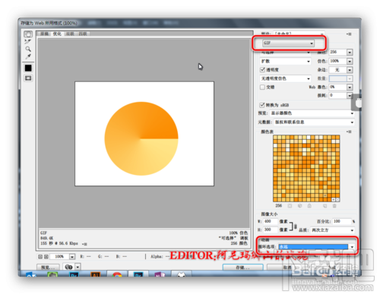This screenshot has height=295, width=380.
Task: Click the browser preview icon button
Action: coord(68,267)
